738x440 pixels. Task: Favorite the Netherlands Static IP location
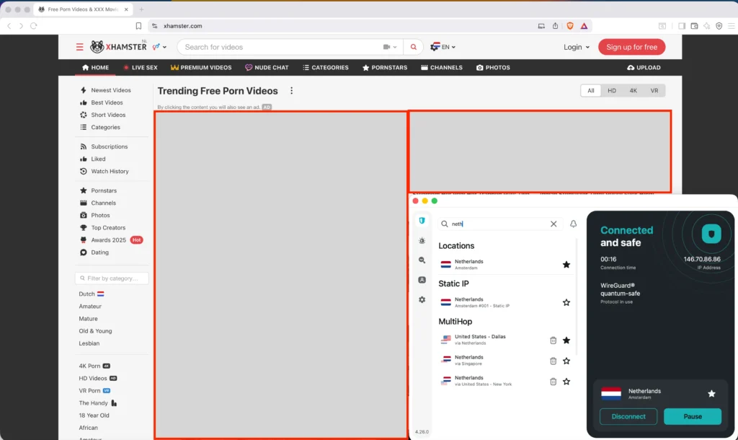566,302
